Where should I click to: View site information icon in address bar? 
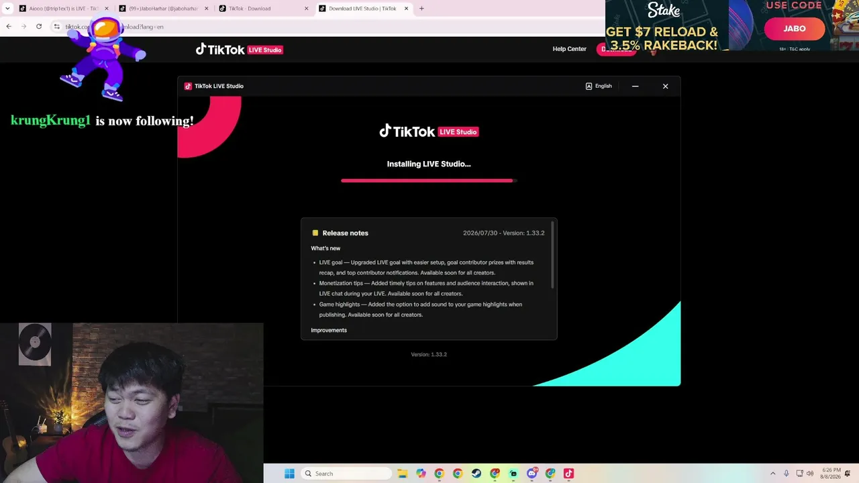click(x=57, y=27)
